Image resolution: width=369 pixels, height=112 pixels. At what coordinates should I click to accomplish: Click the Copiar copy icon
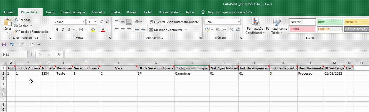(15, 26)
